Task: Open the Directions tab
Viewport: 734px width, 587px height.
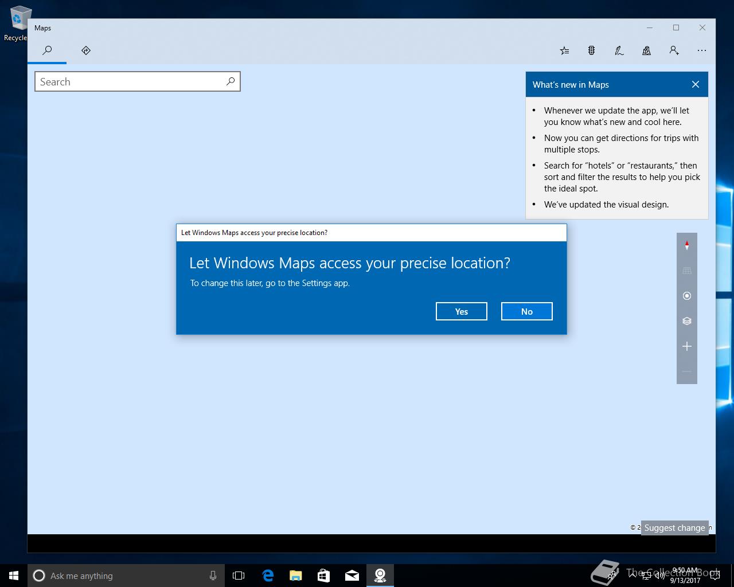Action: [x=86, y=50]
